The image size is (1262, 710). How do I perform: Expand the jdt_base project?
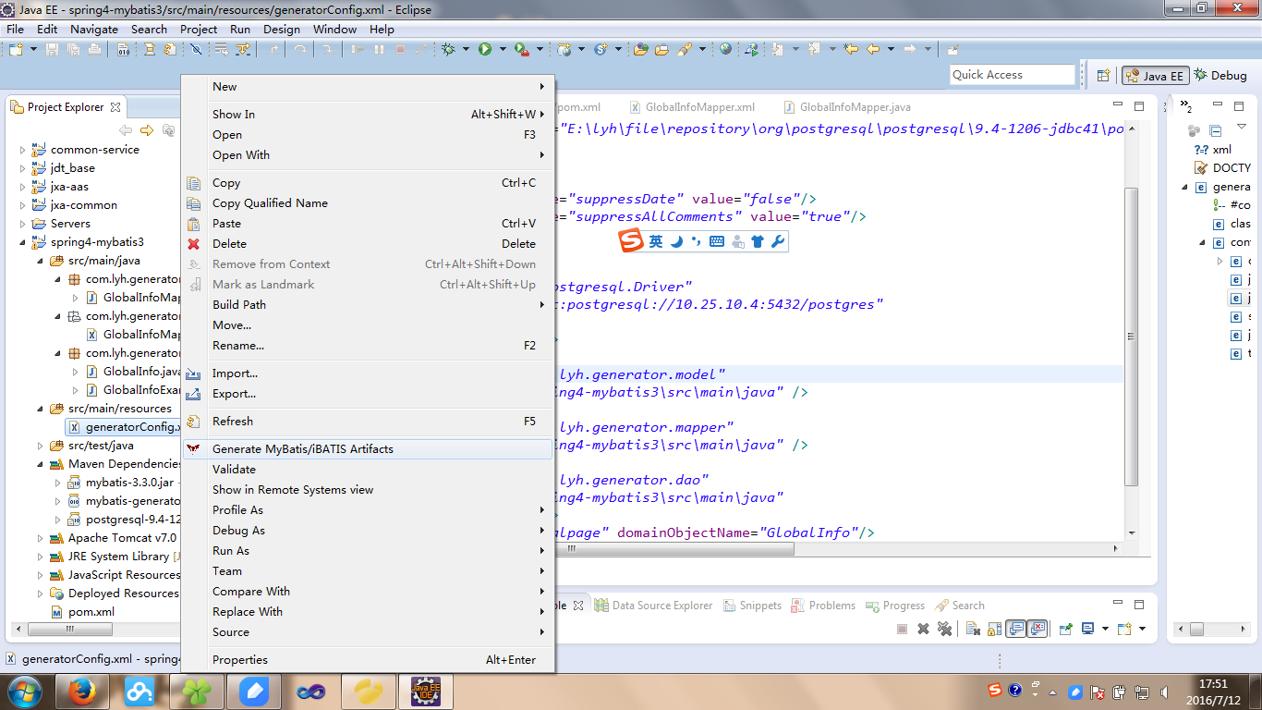click(23, 167)
